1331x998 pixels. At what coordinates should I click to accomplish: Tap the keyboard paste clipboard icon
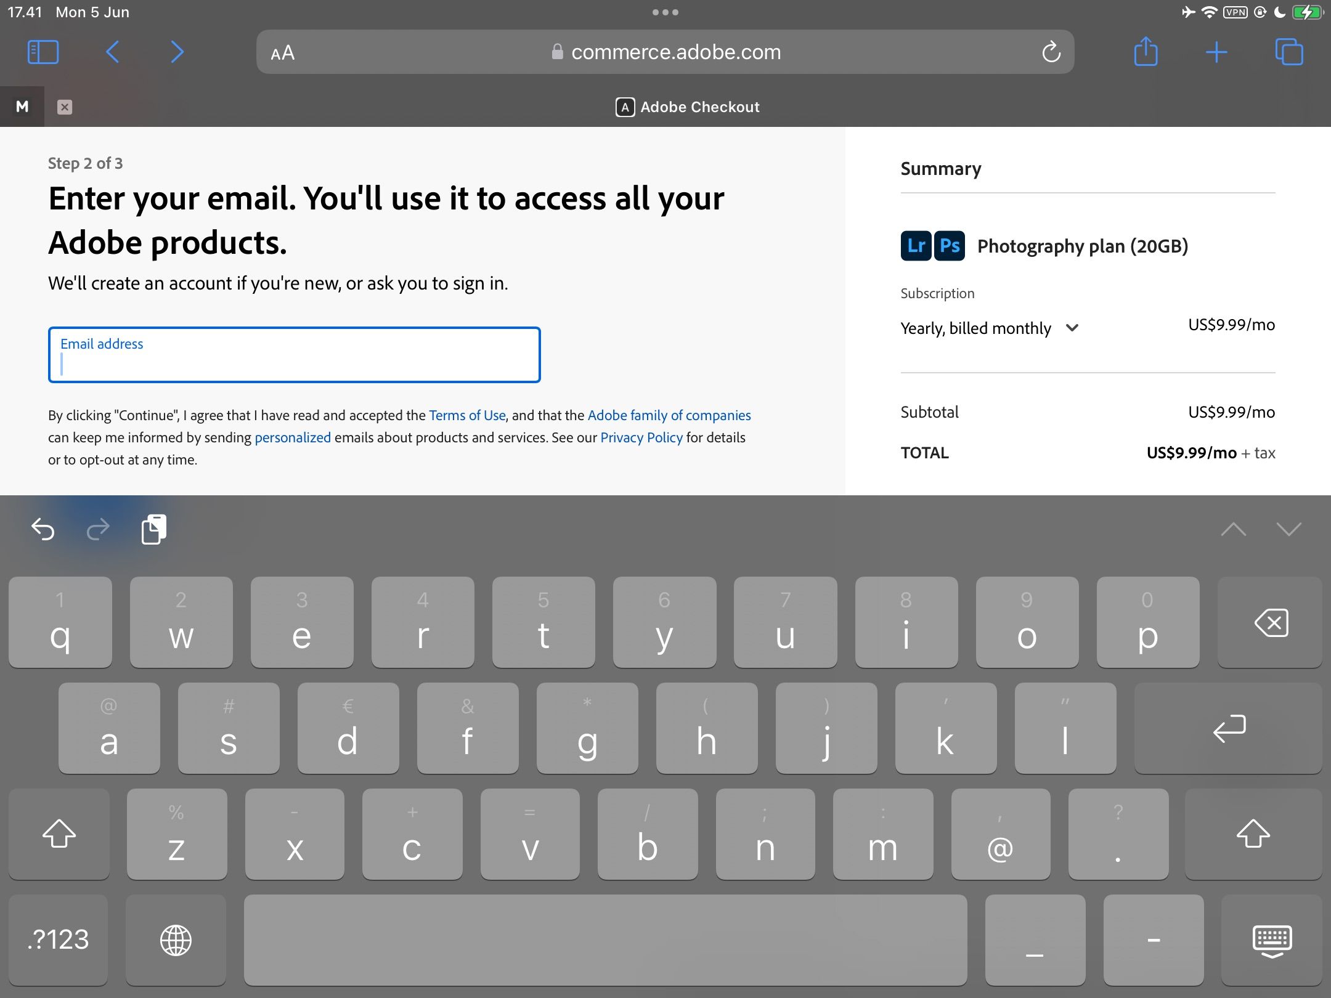pyautogui.click(x=153, y=529)
